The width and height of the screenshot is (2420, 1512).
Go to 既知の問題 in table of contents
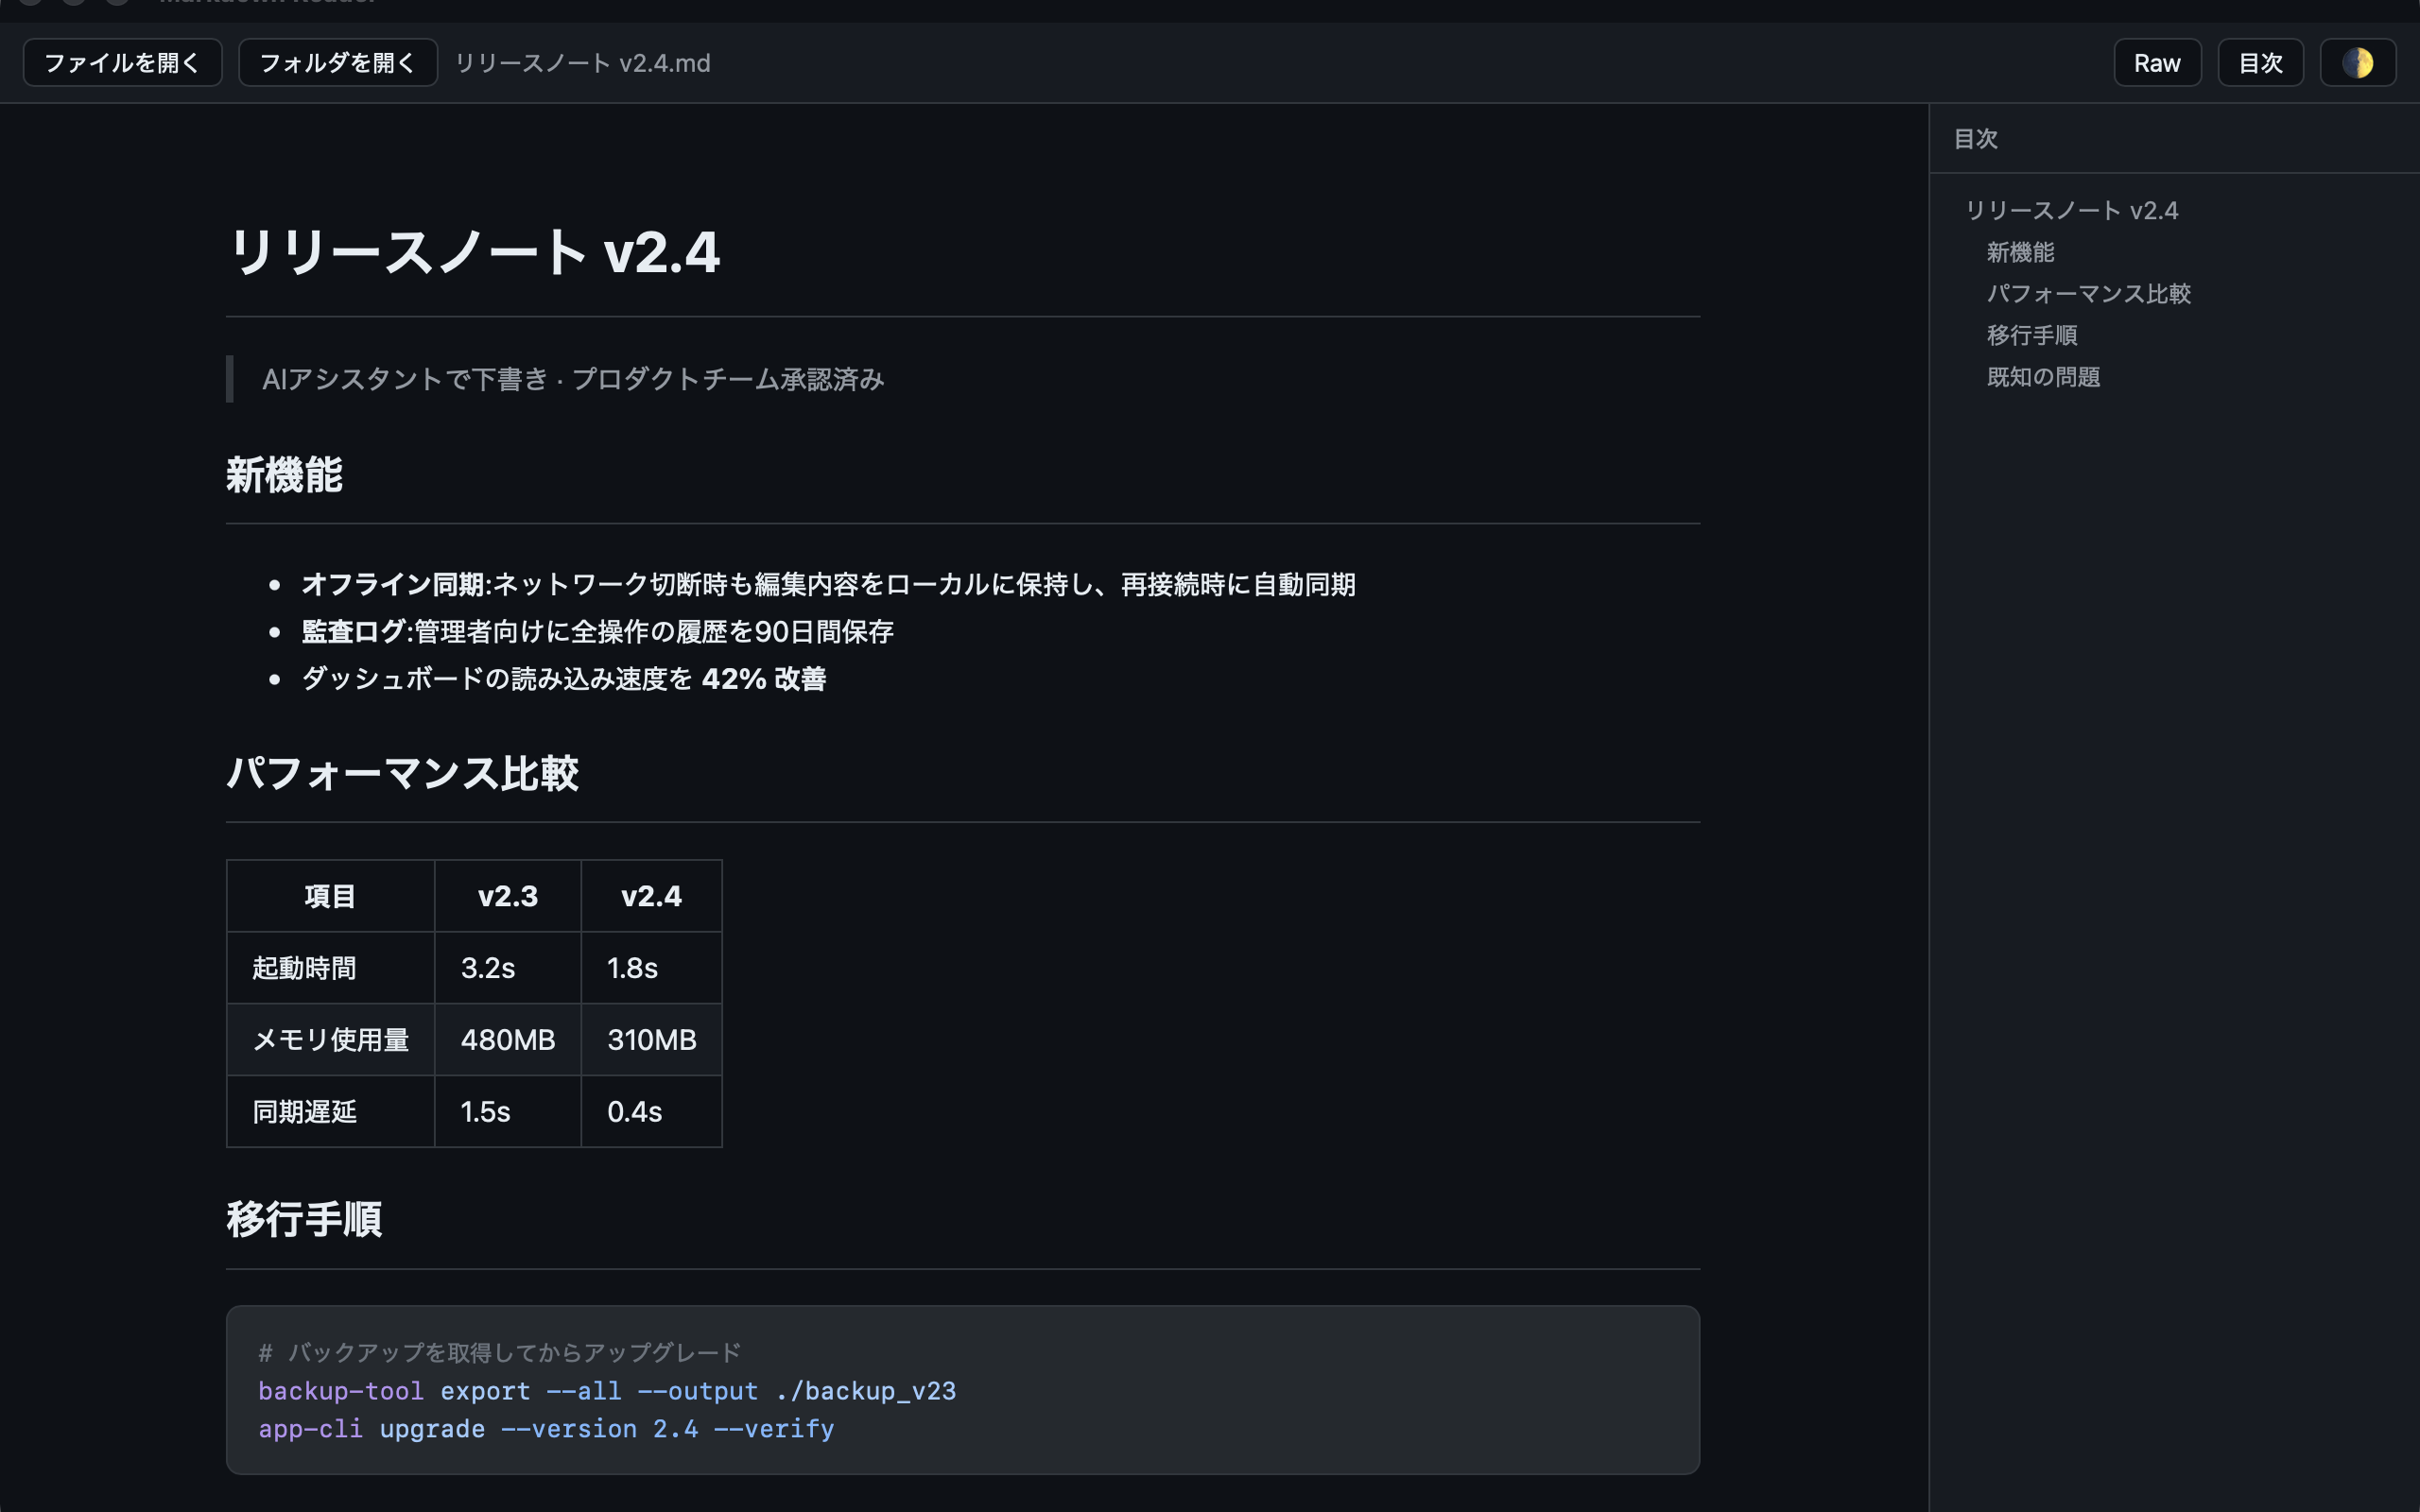(x=2043, y=377)
